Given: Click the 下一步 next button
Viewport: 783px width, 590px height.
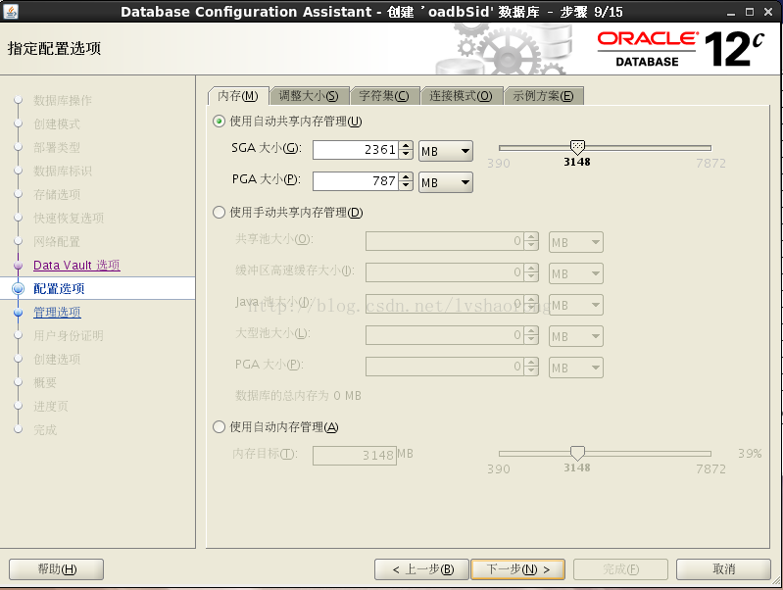Looking at the screenshot, I should 517,569.
